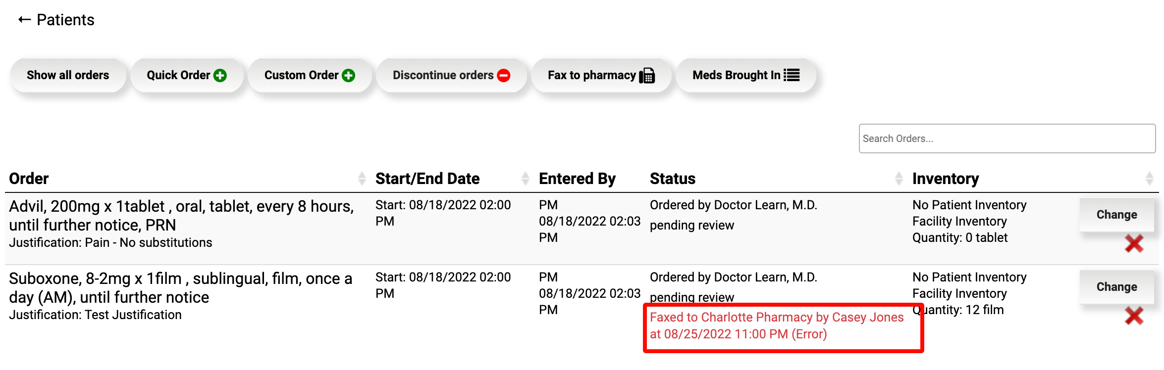
Task: Delete the Advil order with red X
Action: [x=1134, y=243]
